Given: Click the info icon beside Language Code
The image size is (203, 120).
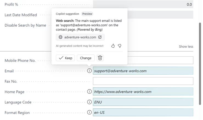Looking at the screenshot, I should tap(89, 102).
